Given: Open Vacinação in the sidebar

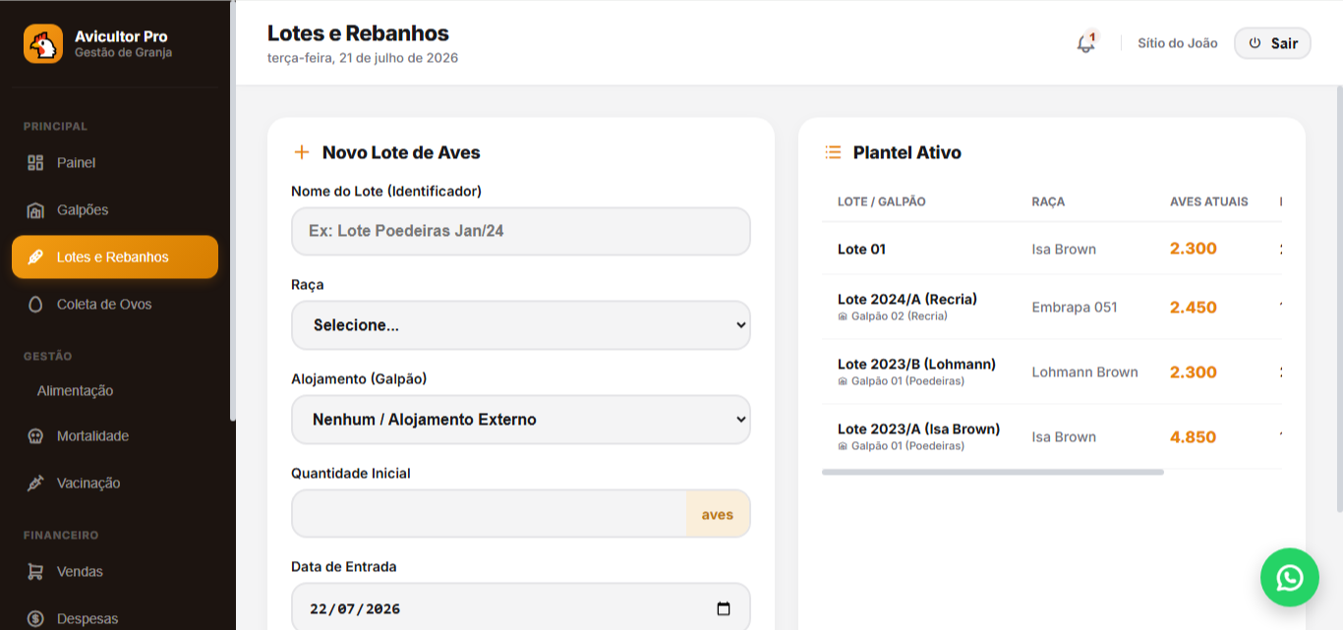Looking at the screenshot, I should pos(115,484).
